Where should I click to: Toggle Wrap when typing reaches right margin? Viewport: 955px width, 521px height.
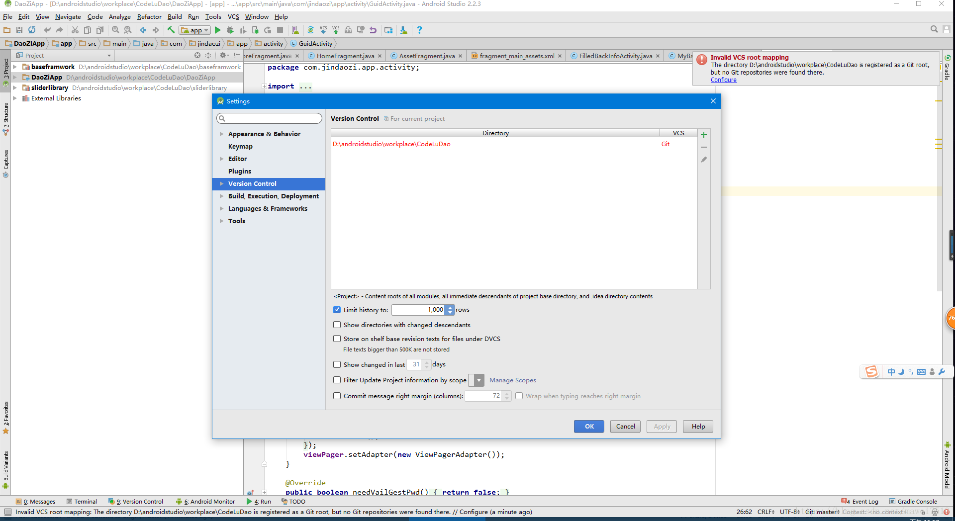pos(519,396)
